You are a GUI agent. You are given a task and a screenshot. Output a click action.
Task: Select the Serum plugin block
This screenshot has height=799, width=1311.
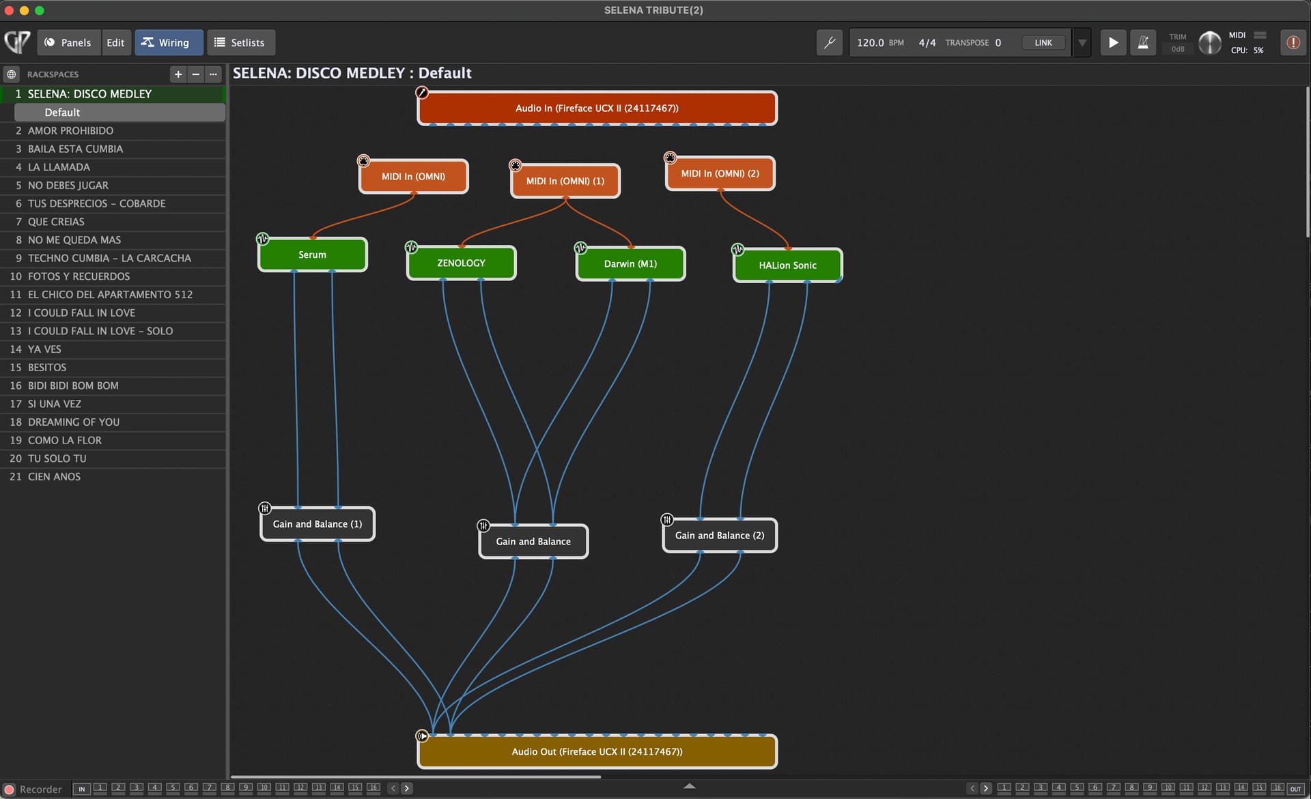coord(313,255)
